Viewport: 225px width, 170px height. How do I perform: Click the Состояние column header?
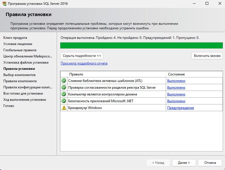[194, 74]
